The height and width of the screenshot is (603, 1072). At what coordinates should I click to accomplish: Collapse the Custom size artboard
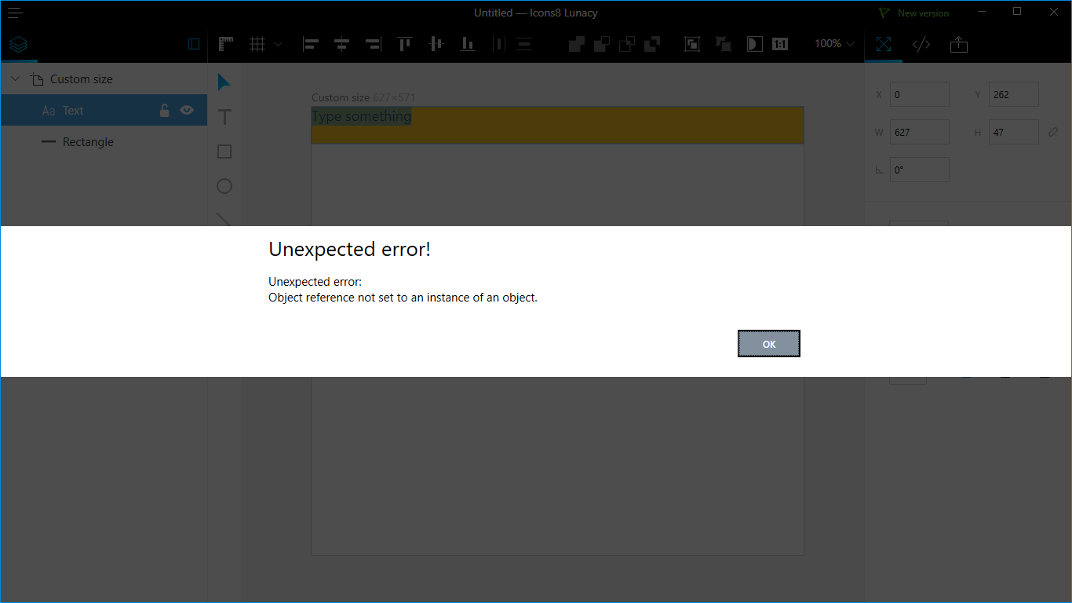pyautogui.click(x=15, y=79)
